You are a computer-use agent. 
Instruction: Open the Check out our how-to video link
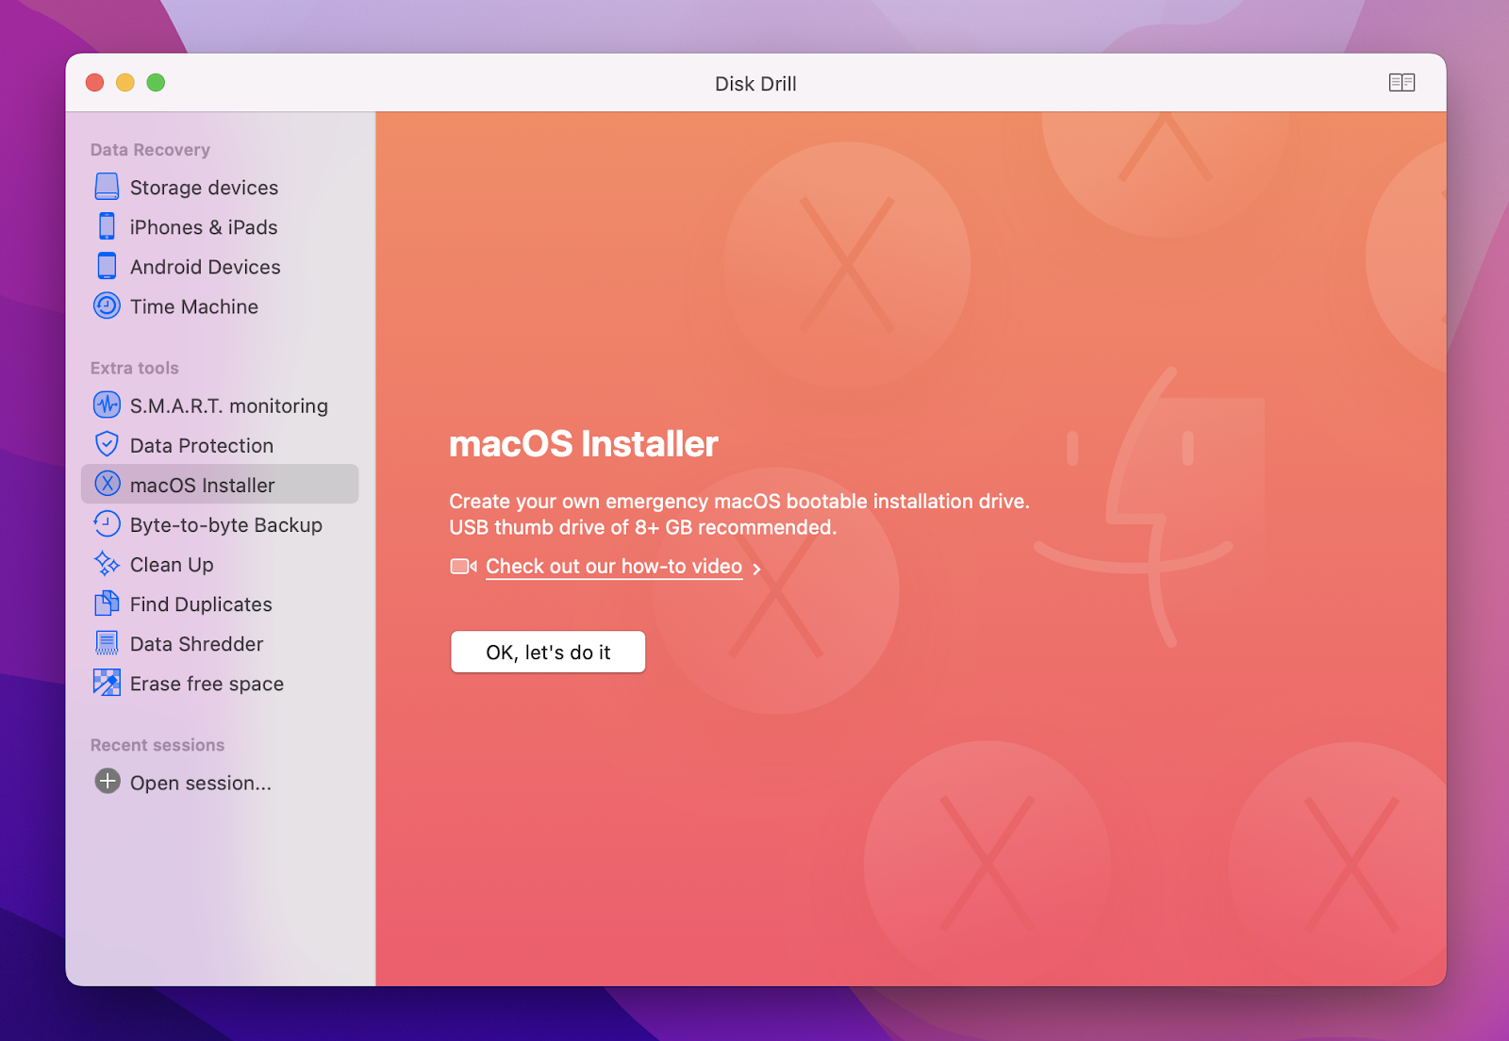pos(612,566)
